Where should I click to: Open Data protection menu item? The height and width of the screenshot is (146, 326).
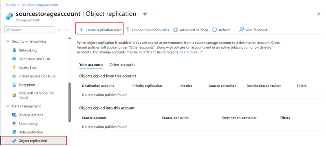pyautogui.click(x=31, y=132)
